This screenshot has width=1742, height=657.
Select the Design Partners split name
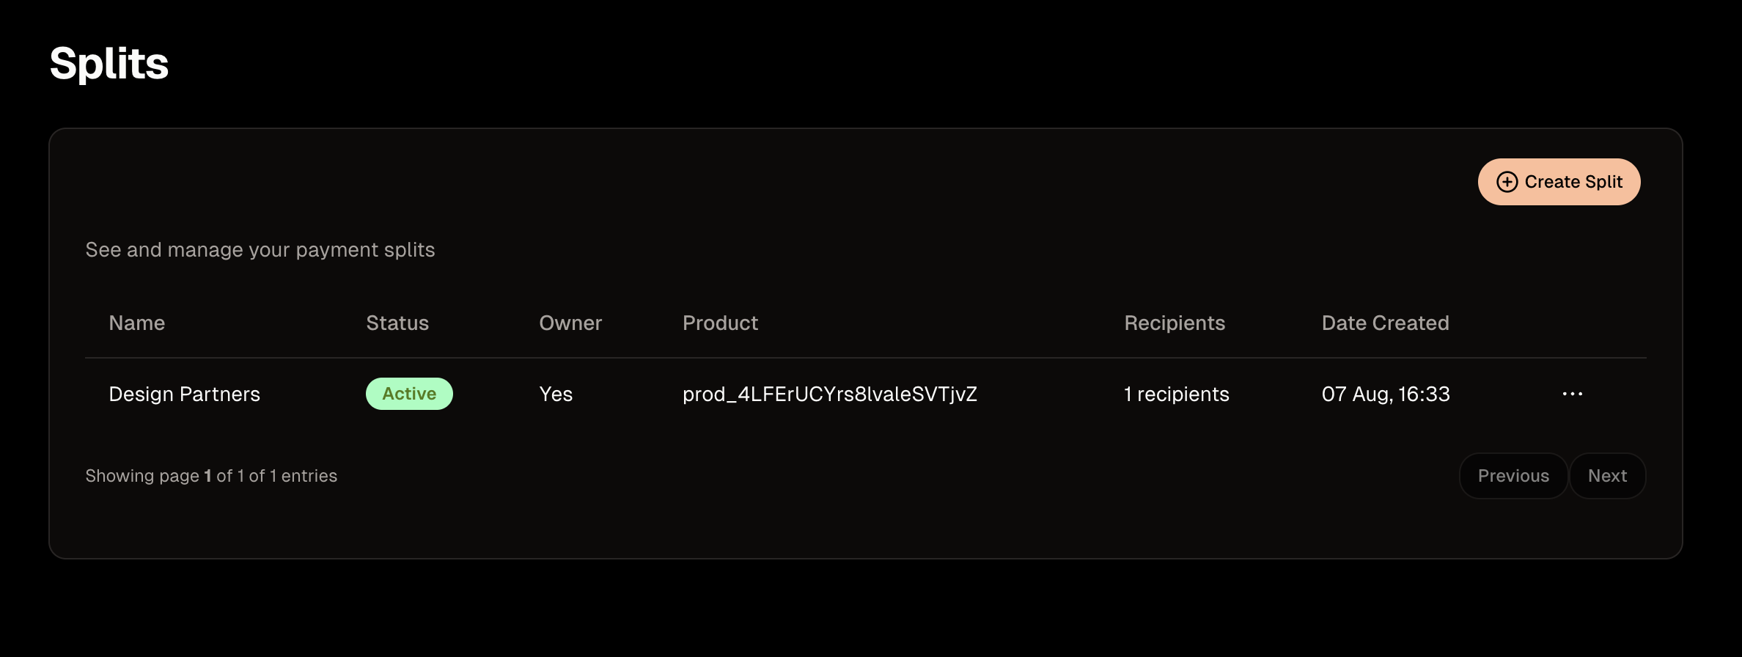[185, 394]
